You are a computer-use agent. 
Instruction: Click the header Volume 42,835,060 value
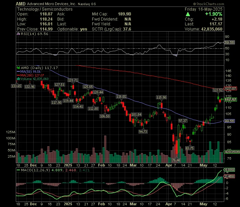coord(212,29)
